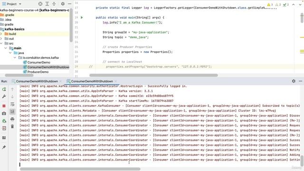Select kafka-beginners-course-v4 project root
This screenshot has width=304, height=171.
pos(35,10)
